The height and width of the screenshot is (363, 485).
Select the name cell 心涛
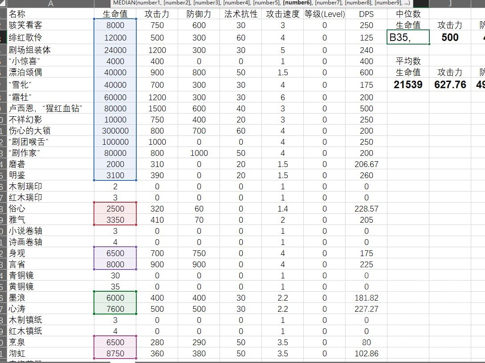(x=51, y=309)
